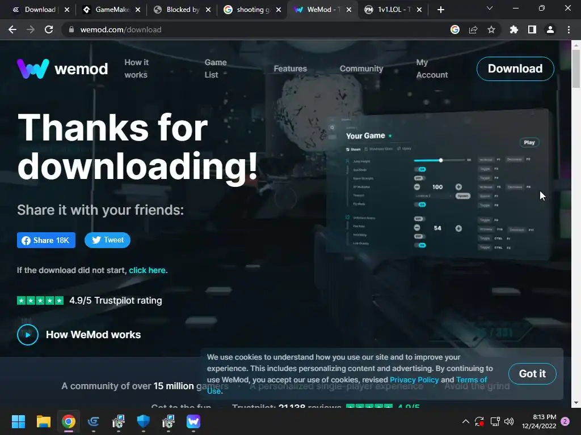The width and height of the screenshot is (581, 435).
Task: Open a new browser tab
Action: 440,10
